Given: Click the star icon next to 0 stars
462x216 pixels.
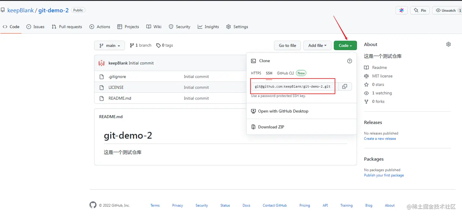Looking at the screenshot, I should [x=366, y=85].
